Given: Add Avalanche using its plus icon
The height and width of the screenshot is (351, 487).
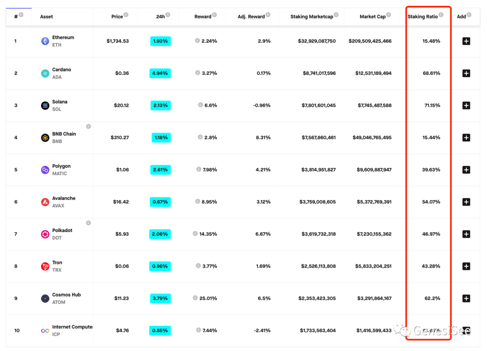Looking at the screenshot, I should click(x=466, y=202).
